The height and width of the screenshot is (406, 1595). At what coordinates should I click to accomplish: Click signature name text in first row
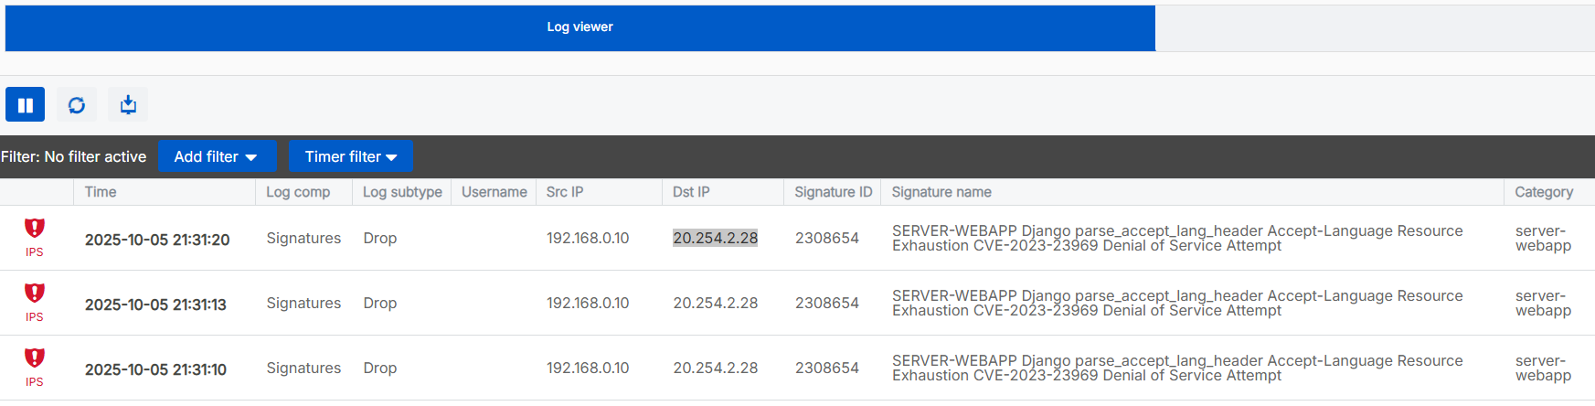[x=1176, y=238]
